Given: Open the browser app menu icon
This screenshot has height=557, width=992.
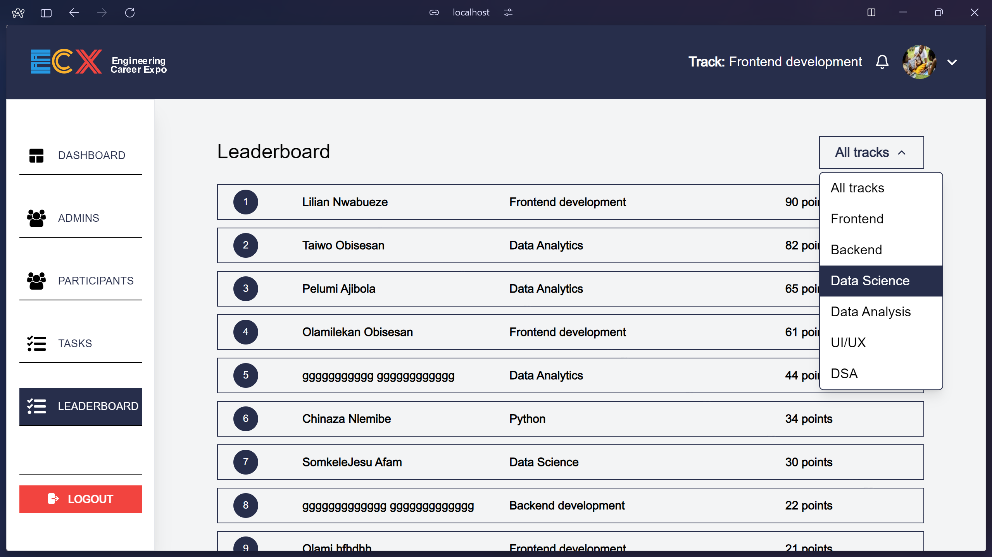Looking at the screenshot, I should (18, 13).
